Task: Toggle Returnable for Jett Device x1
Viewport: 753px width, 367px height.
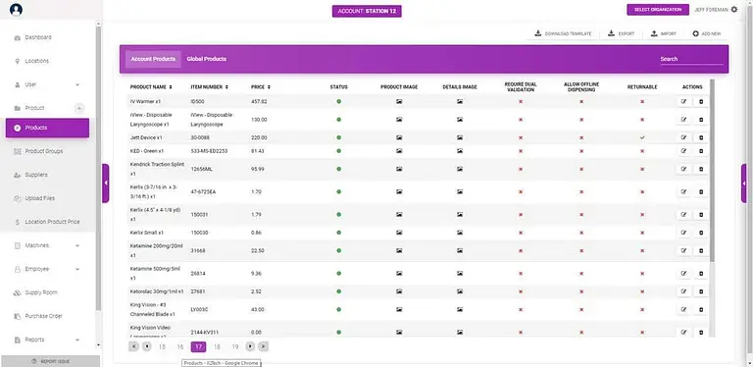Action: tap(642, 137)
